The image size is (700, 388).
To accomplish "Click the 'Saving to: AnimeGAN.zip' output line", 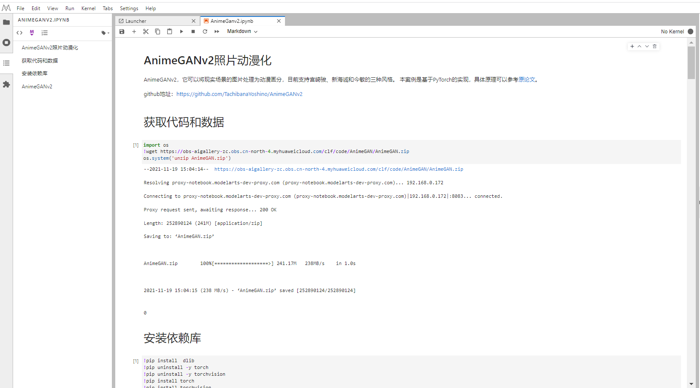I will 179,236.
